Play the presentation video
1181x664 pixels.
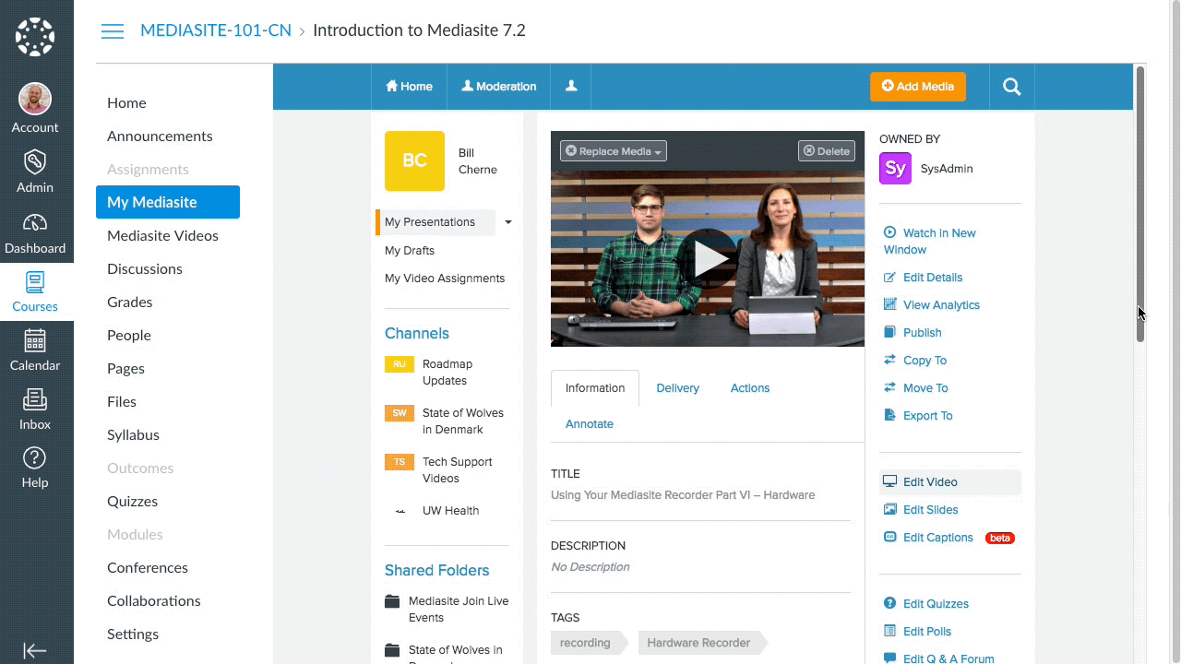[x=708, y=259]
